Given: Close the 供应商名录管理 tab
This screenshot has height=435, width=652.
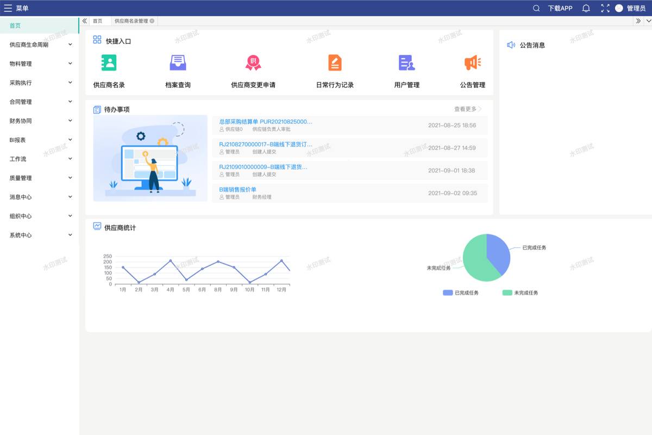Looking at the screenshot, I should tap(152, 21).
